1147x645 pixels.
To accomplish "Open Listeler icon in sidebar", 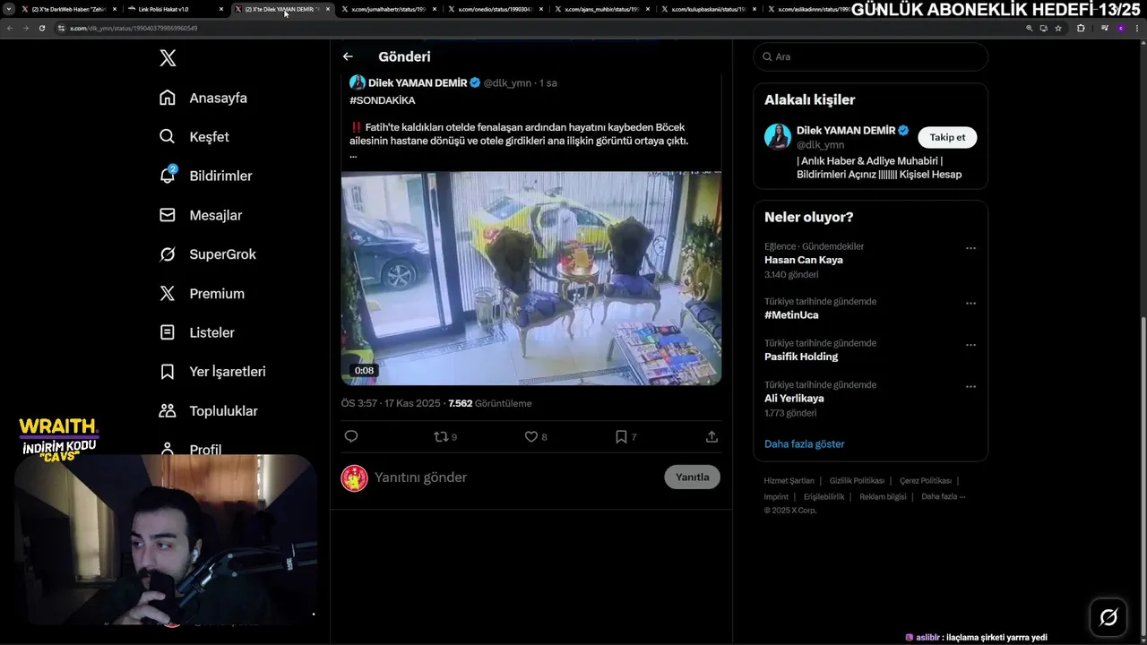I will click(168, 332).
